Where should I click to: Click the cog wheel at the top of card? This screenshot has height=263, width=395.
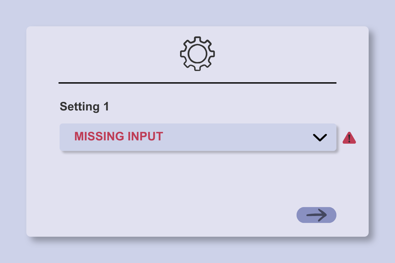click(x=197, y=54)
